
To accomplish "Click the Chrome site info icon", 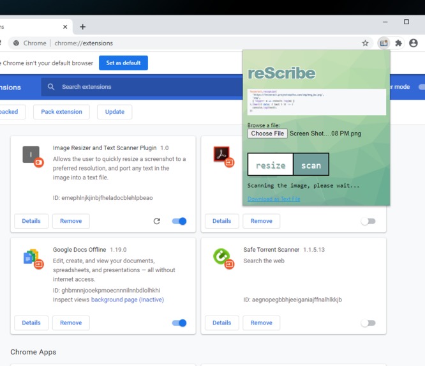I will pos(16,43).
